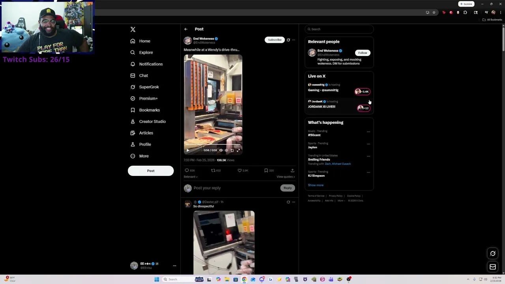Click the X logo in sidebar
505x284 pixels.
[x=133, y=30]
